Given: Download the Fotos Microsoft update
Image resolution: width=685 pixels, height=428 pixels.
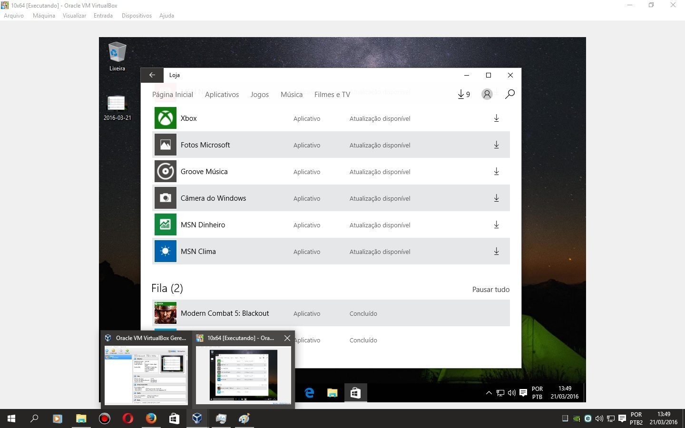Looking at the screenshot, I should (x=496, y=145).
